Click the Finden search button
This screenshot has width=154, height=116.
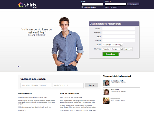pyautogui.click(x=91, y=85)
